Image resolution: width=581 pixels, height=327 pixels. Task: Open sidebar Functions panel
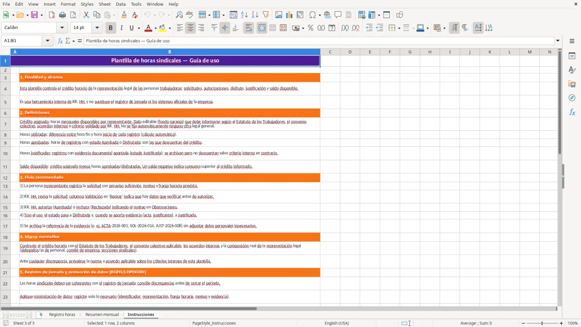572,112
